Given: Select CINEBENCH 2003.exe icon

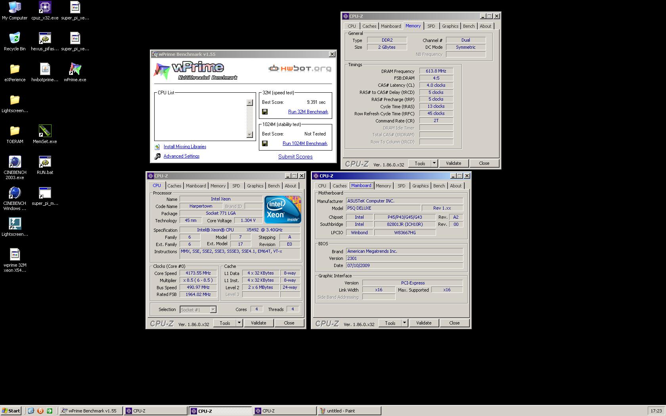Looking at the screenshot, I should (15, 162).
